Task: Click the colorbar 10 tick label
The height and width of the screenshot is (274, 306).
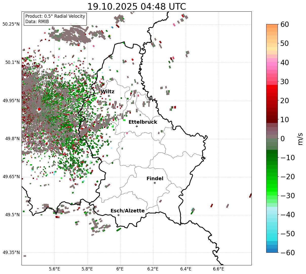Action: tap(284, 119)
